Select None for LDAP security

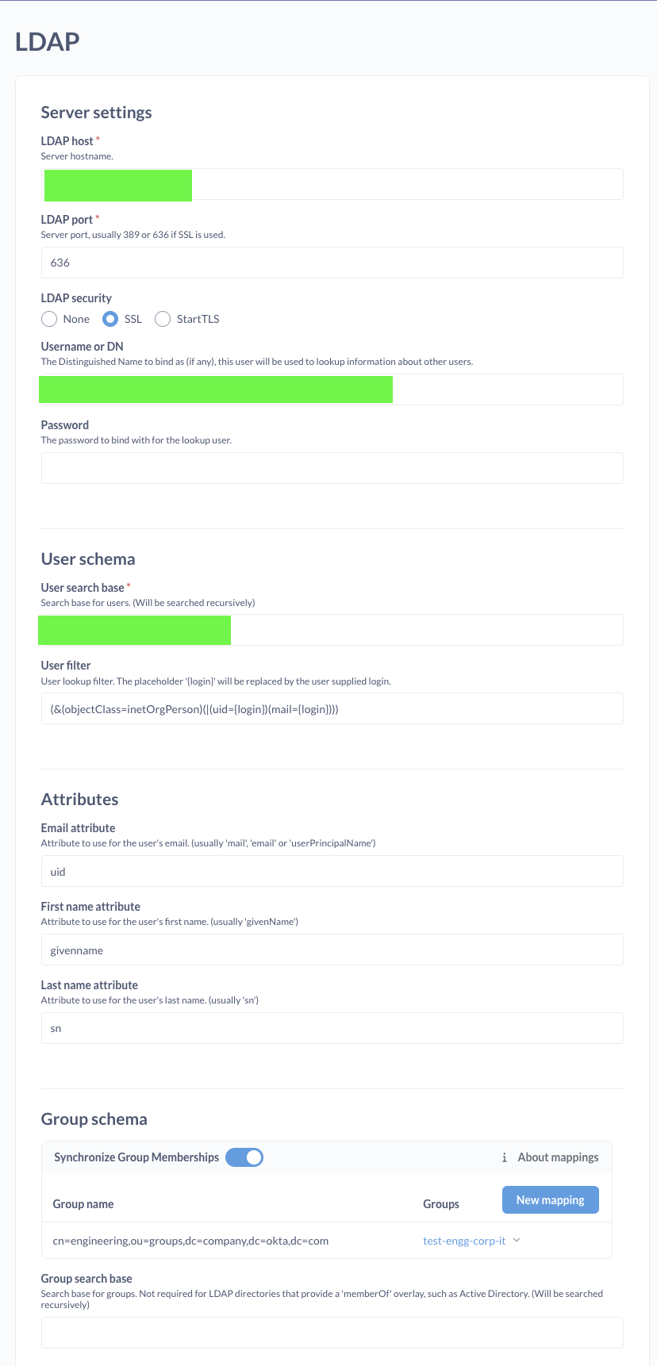pos(49,319)
